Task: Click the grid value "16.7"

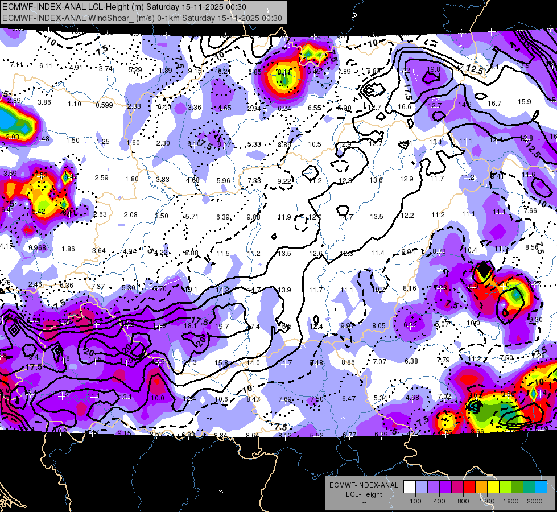Action: tap(494, 104)
